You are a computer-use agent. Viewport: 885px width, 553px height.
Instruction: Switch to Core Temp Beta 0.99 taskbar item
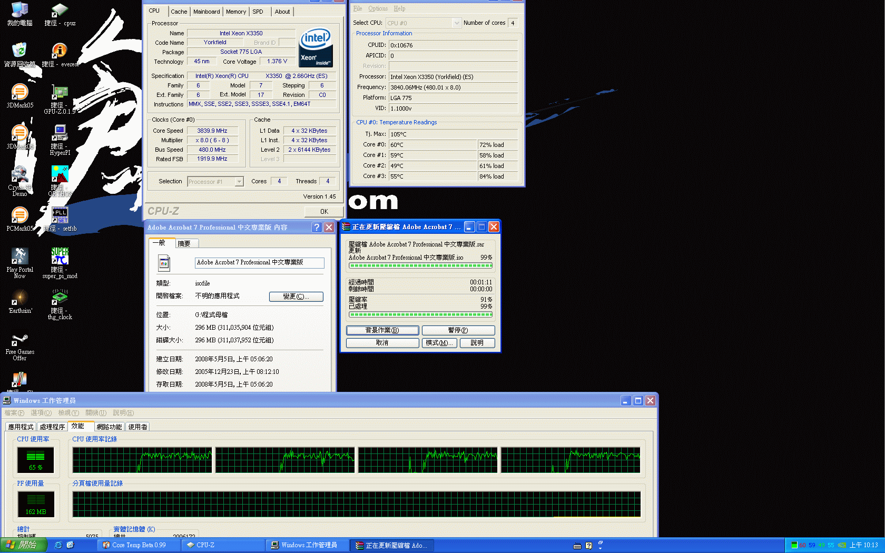(x=139, y=545)
